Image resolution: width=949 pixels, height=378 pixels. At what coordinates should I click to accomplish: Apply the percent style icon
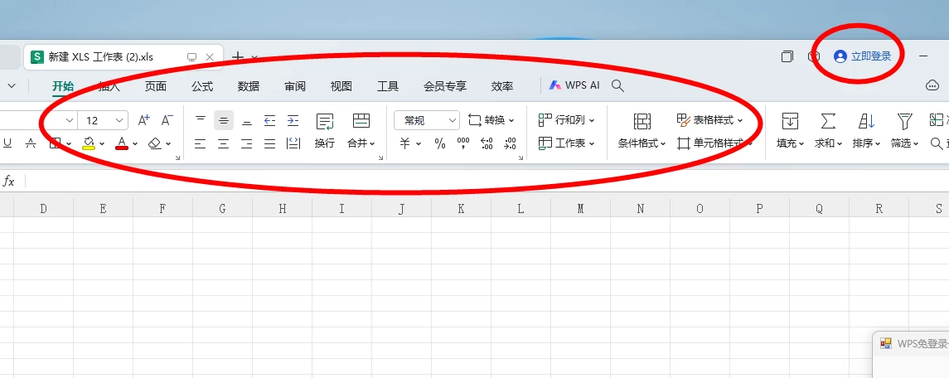coord(440,143)
